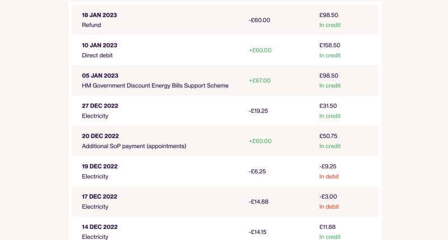Open the HM Government Discount Energy Bills entry

point(225,81)
